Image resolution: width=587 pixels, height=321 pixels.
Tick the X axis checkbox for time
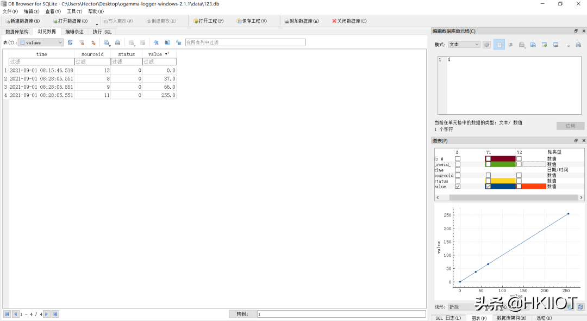click(458, 170)
